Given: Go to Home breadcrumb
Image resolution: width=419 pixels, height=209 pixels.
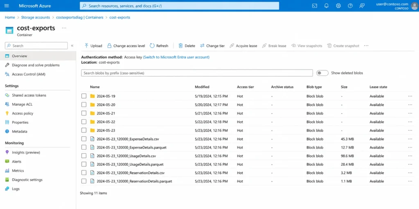Looking at the screenshot, I should [10, 17].
